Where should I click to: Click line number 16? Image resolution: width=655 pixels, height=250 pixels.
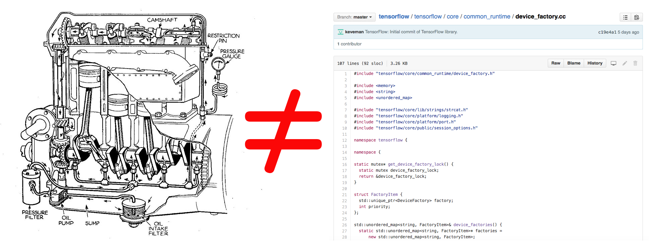point(344,165)
